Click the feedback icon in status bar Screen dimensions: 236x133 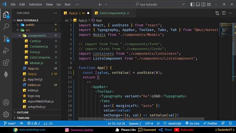click(x=223, y=123)
